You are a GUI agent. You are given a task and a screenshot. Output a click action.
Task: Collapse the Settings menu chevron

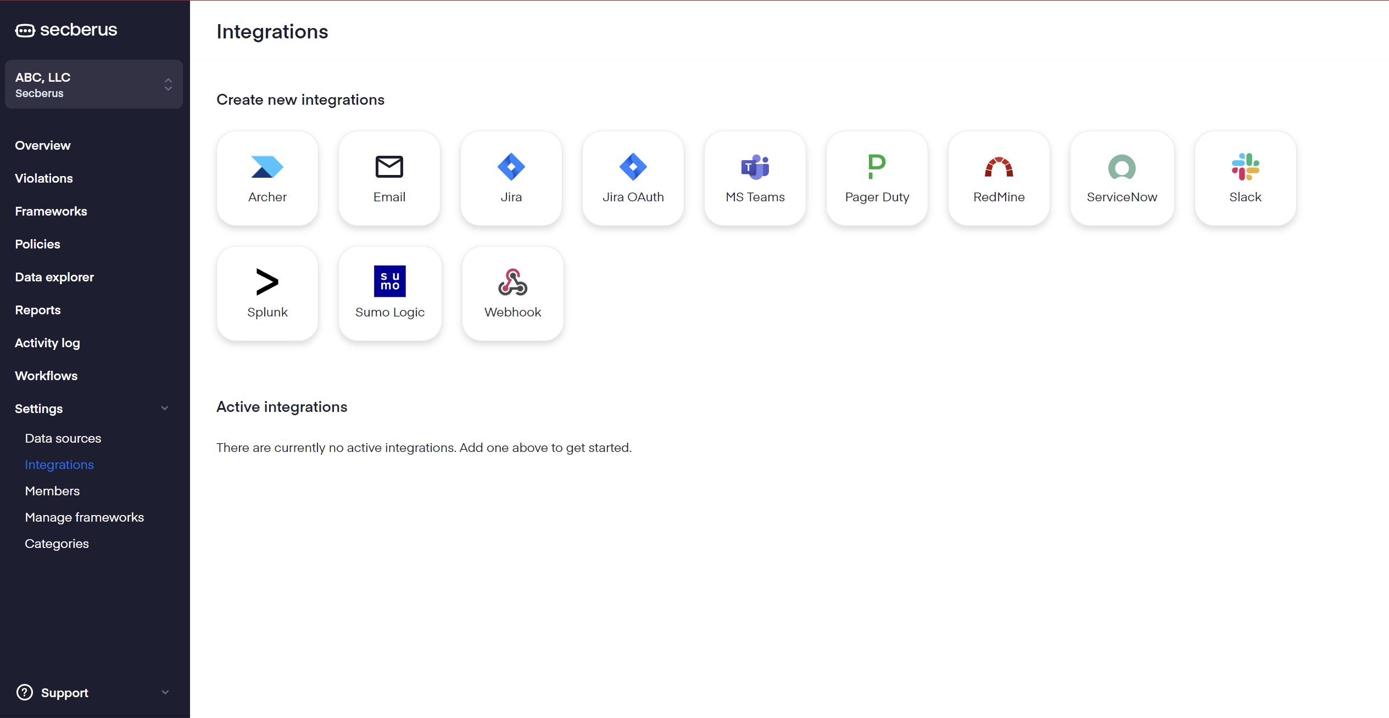pyautogui.click(x=165, y=408)
